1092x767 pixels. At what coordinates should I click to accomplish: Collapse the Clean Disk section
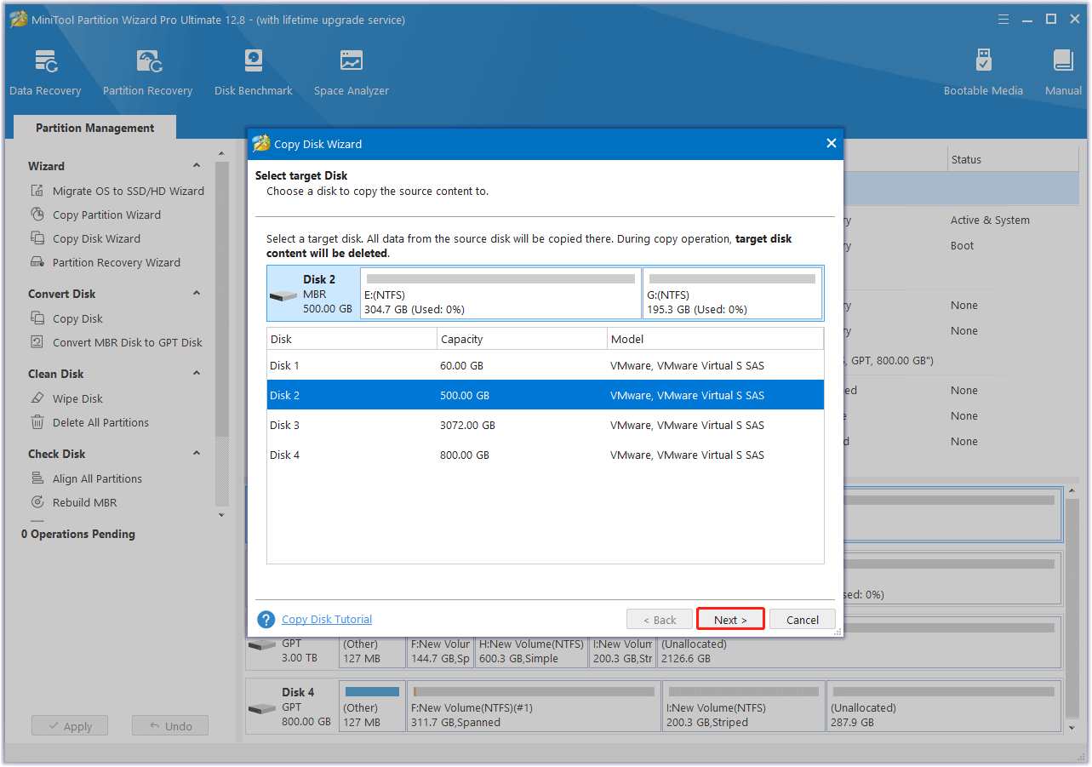197,374
